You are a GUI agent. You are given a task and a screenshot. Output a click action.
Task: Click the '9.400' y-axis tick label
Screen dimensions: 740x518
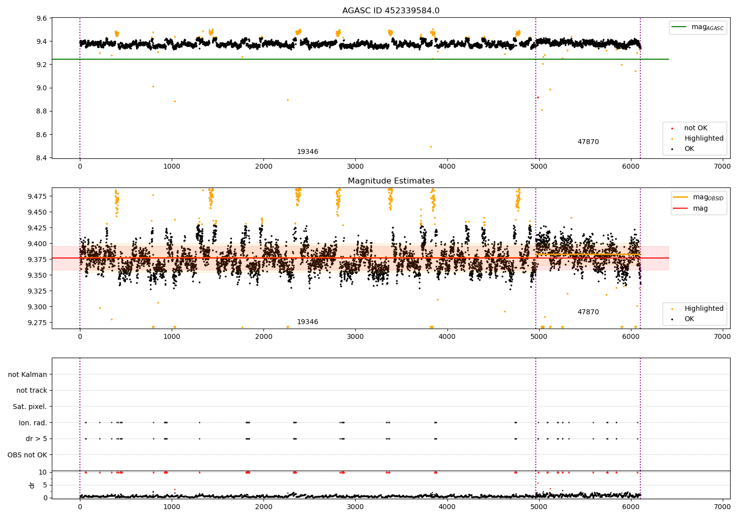(37, 244)
